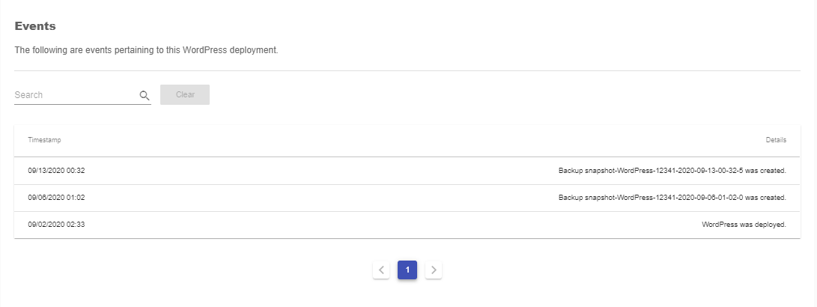Click the snapshot 2020-09-13-00-32-5 created detail text
The height and width of the screenshot is (307, 817).
[x=672, y=171]
